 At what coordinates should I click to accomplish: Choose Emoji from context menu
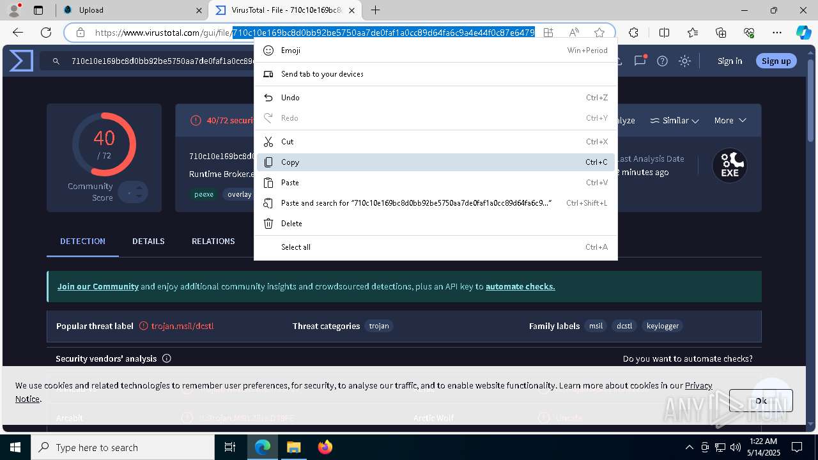436,50
